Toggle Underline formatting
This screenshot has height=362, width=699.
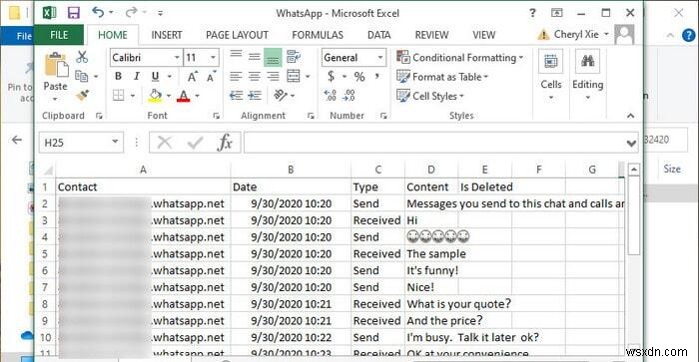point(155,77)
